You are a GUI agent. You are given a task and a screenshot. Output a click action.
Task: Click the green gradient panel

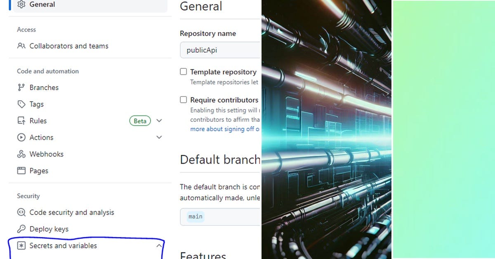pos(443,129)
